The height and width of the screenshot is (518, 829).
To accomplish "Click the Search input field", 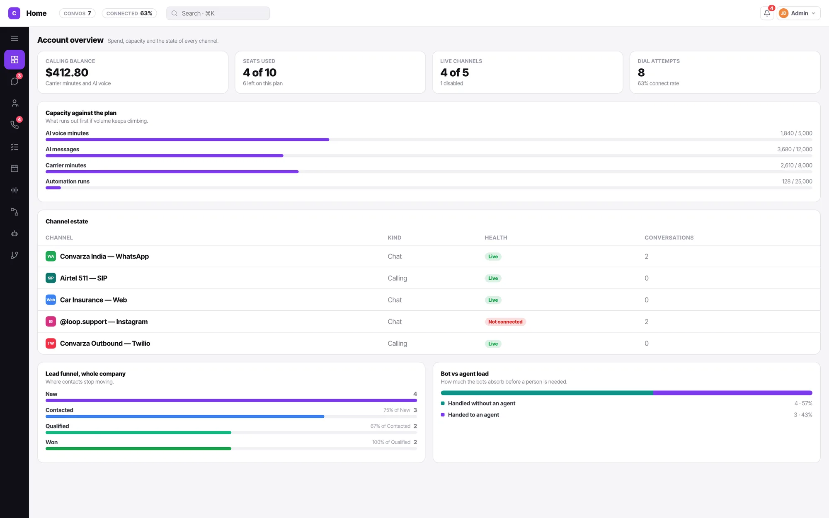I will click(218, 13).
